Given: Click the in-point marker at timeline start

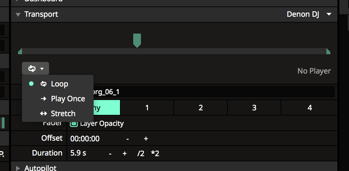Looking at the screenshot, I should 20,51.
